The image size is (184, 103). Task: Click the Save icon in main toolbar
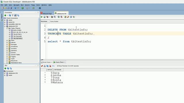(8, 8)
